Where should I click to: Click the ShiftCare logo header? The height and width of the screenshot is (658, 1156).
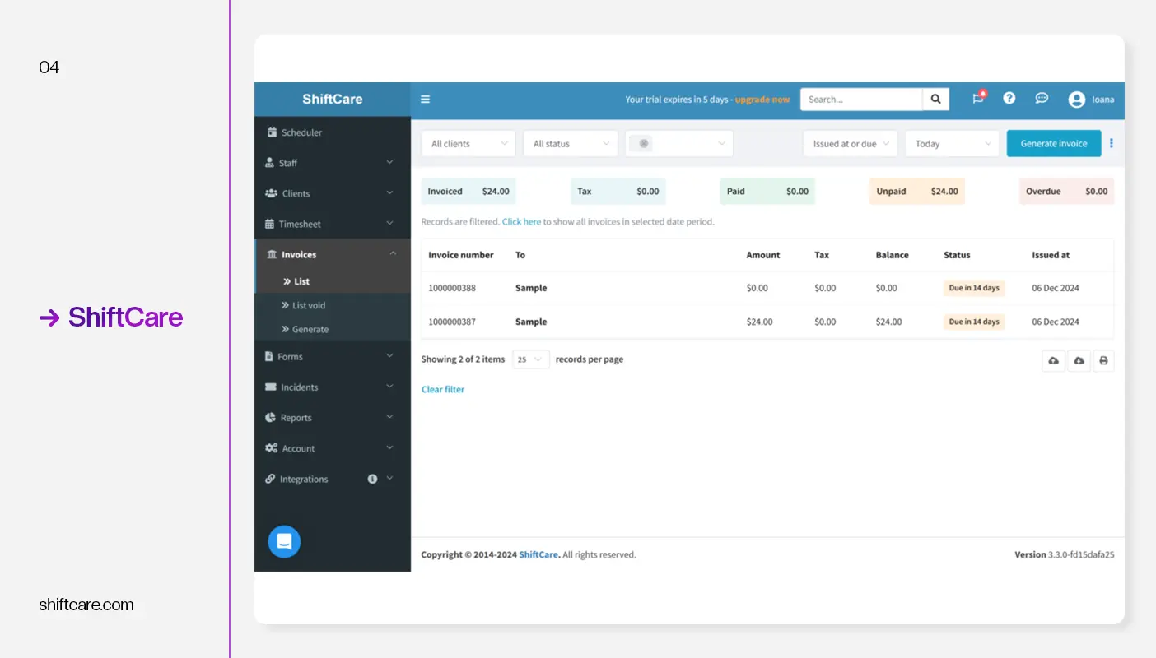coord(333,100)
